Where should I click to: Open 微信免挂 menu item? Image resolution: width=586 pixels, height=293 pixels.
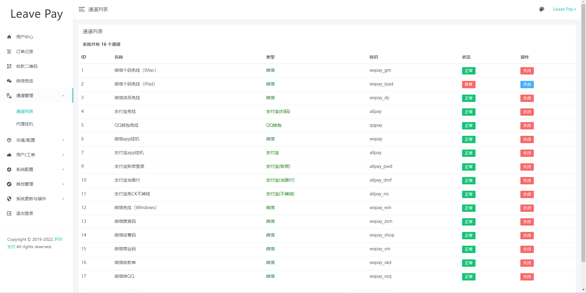[x=37, y=81]
